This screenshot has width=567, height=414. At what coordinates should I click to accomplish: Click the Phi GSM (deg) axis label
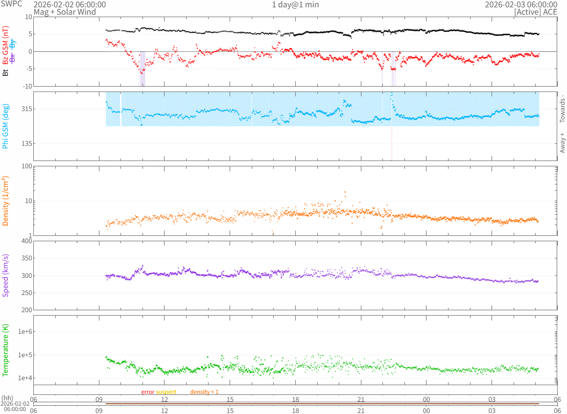tap(5, 126)
